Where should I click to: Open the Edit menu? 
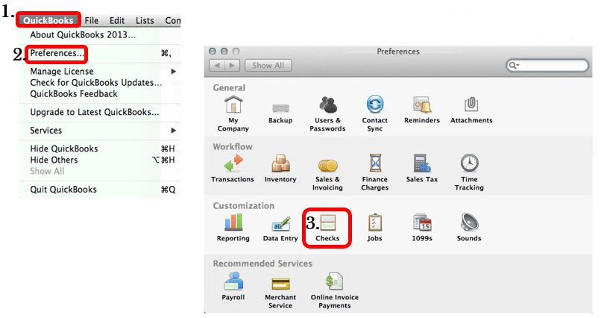pos(117,20)
